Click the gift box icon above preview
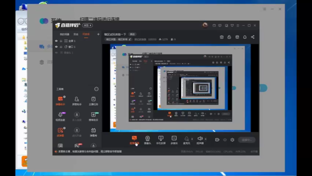Screen dimensions: 312x176 [222, 37]
